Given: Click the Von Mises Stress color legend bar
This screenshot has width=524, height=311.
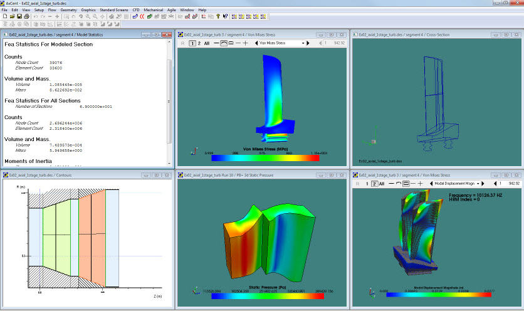Looking at the screenshot, I should pos(265,158).
